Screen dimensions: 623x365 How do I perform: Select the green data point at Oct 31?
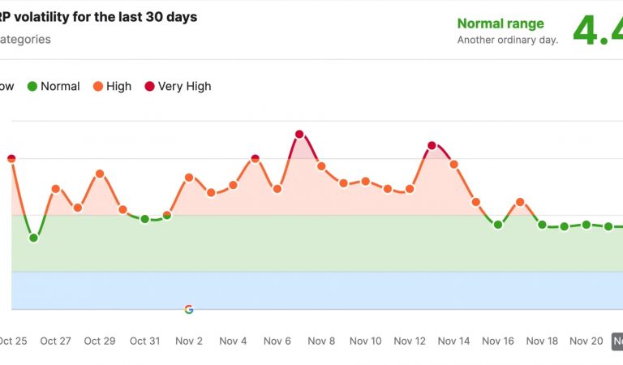point(144,219)
